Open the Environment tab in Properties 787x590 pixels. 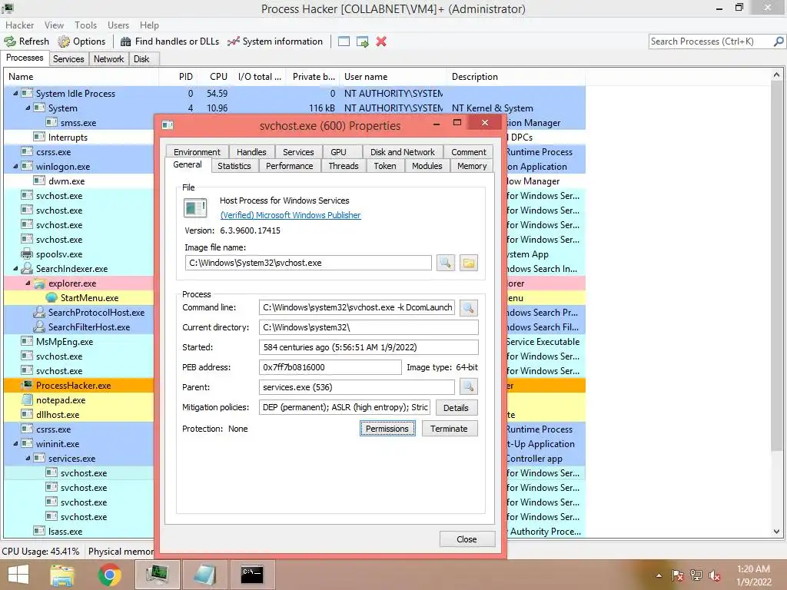coord(197,152)
